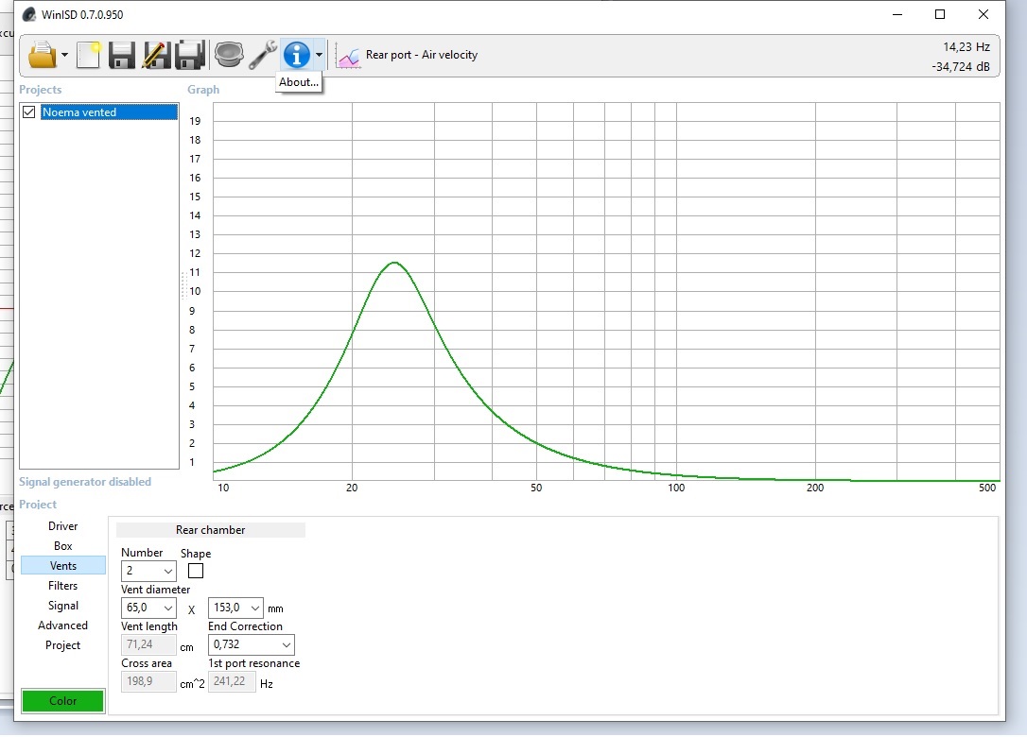
Task: Switch to the Filters tab
Action: (x=63, y=586)
